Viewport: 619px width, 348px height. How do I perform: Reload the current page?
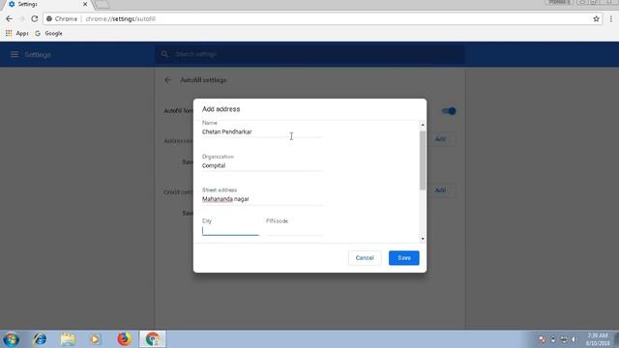(x=35, y=19)
